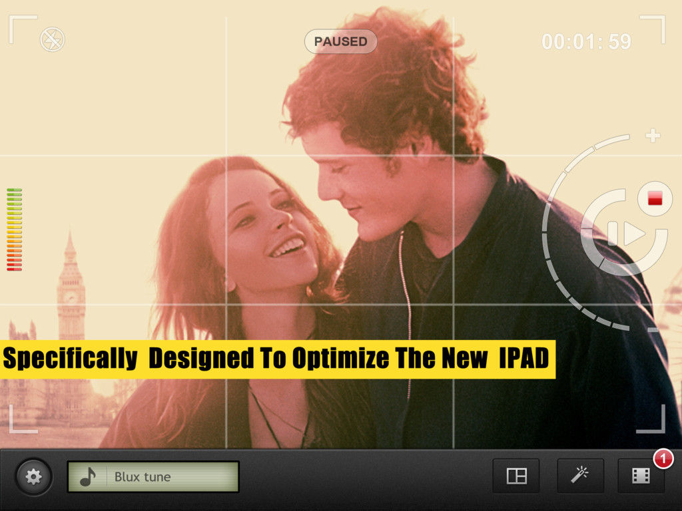Select the Blux tune music track

click(153, 476)
